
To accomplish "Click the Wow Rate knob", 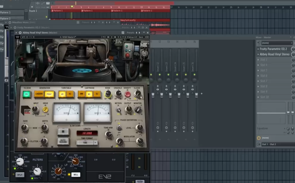I will click(x=25, y=128).
